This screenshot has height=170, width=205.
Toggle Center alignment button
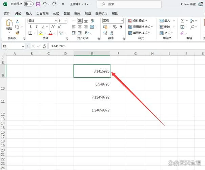pos(80,27)
